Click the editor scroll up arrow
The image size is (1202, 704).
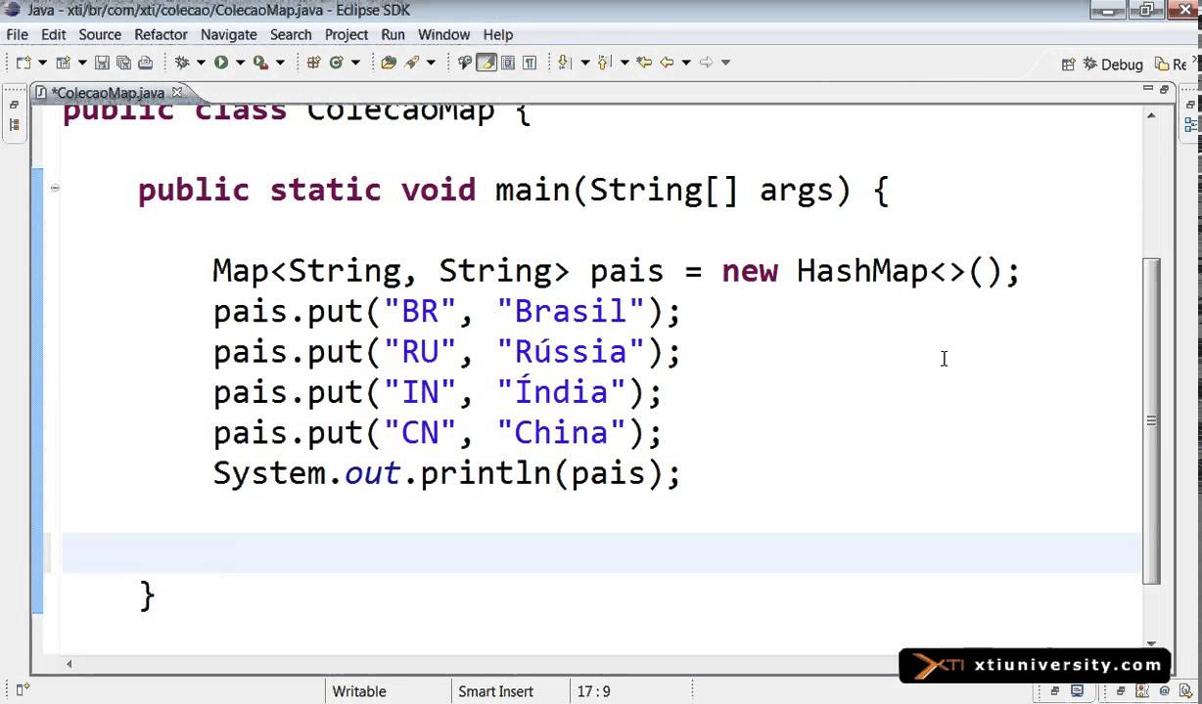1152,114
